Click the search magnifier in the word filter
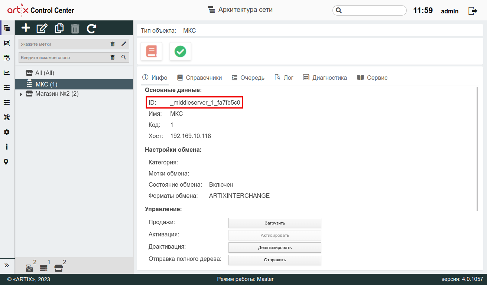Viewport: 487px width, 285px height. point(124,58)
